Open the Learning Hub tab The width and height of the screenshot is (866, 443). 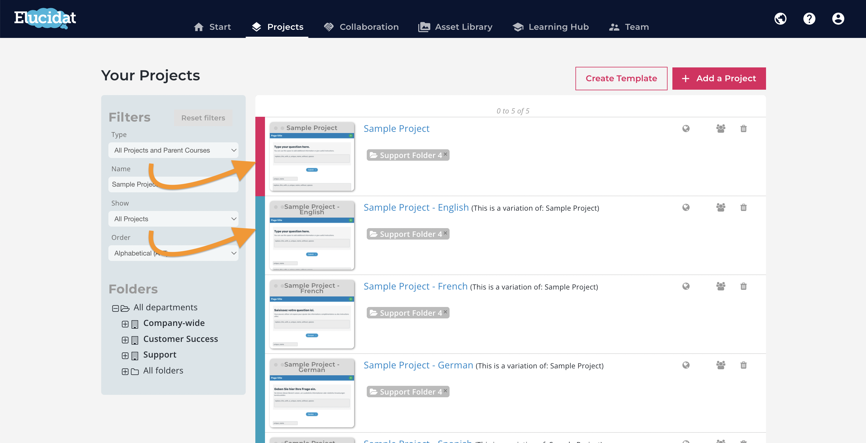[551, 27]
